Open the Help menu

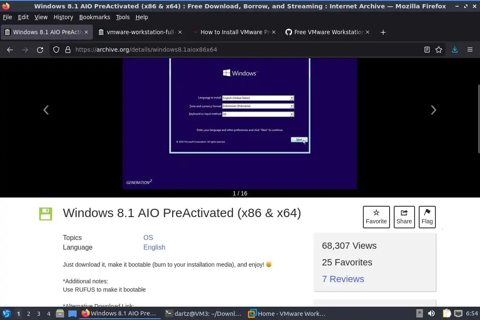(x=142, y=17)
